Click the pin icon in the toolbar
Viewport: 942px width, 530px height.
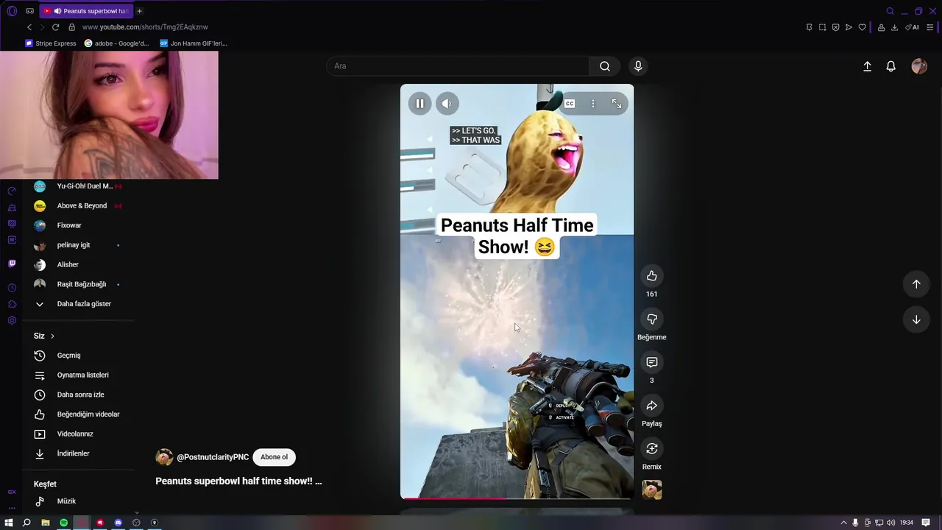coord(809,27)
